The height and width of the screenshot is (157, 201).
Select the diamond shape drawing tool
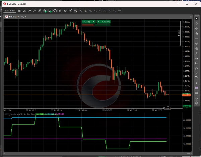(197, 73)
